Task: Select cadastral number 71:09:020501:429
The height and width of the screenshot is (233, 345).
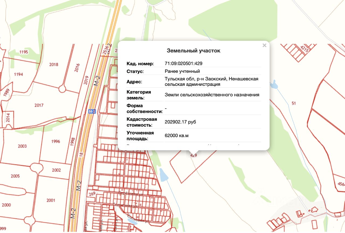Action: [184, 64]
